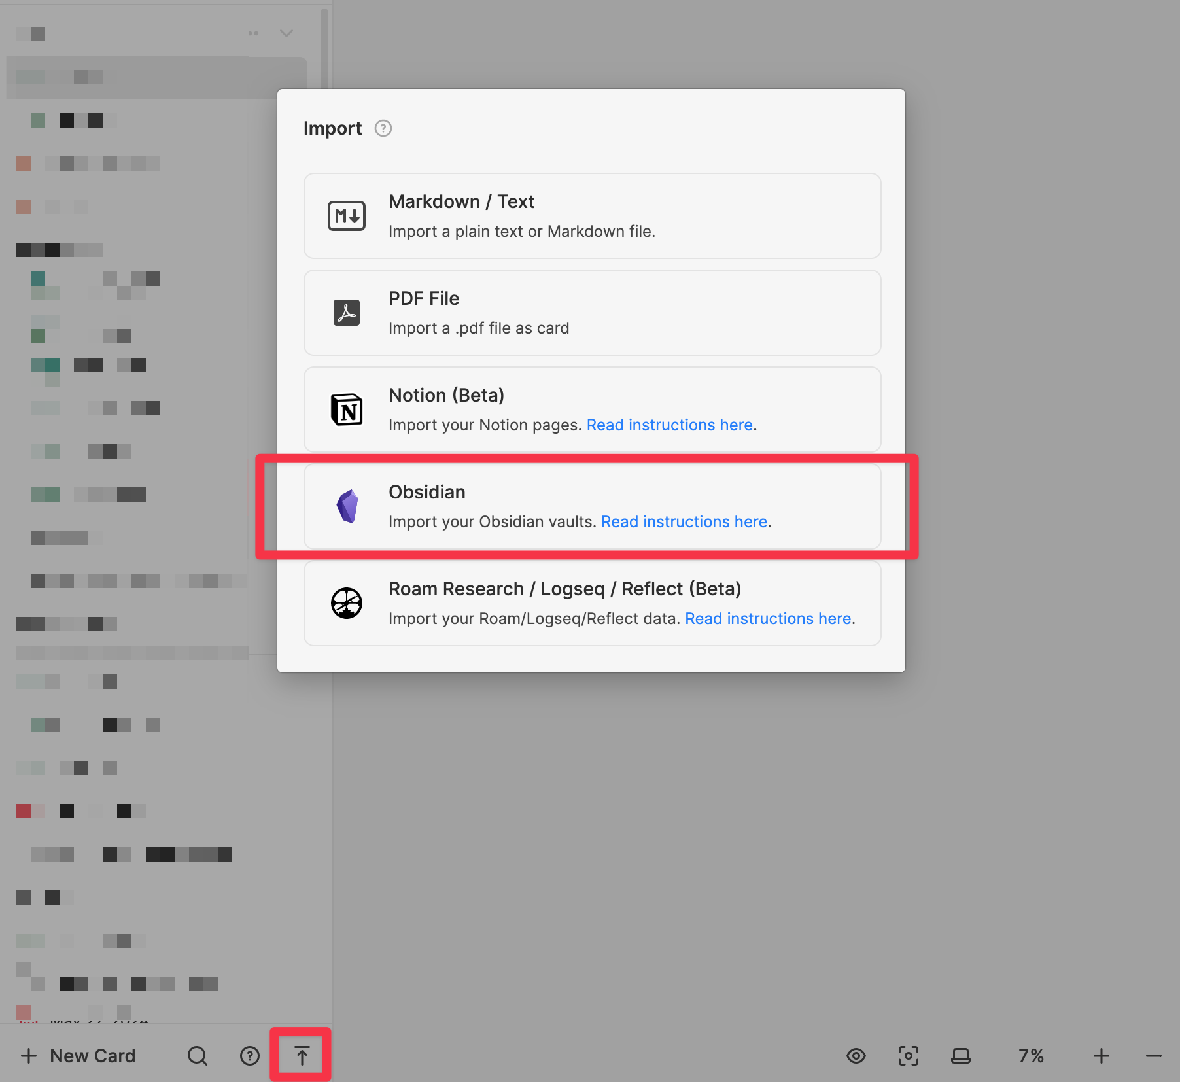Choose the Obsidian import option
Image resolution: width=1180 pixels, height=1082 pixels.
[593, 506]
